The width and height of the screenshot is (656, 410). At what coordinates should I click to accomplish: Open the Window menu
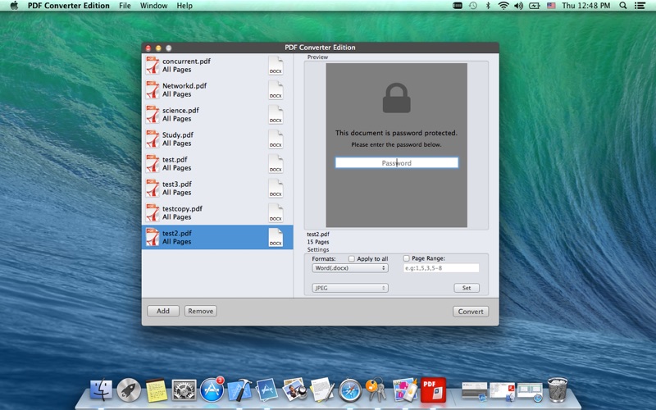tap(153, 6)
